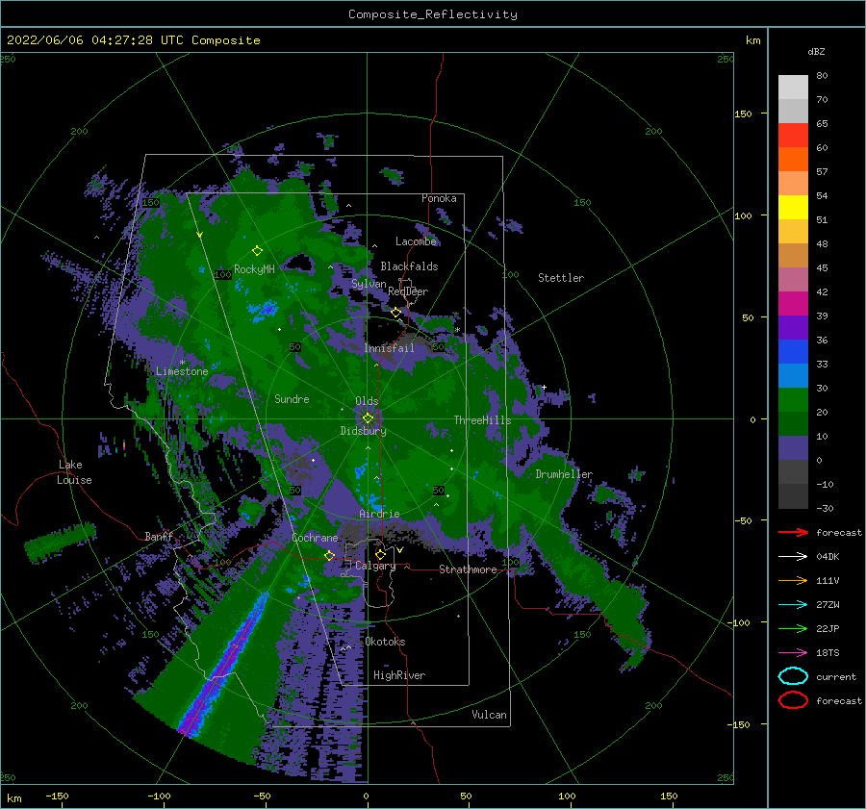Click the light gray 80 dBZ swatch

pyautogui.click(x=793, y=87)
